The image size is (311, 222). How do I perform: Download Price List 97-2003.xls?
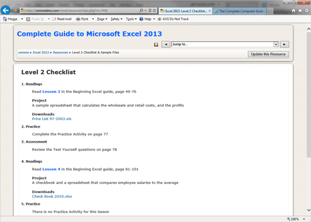[51, 119]
